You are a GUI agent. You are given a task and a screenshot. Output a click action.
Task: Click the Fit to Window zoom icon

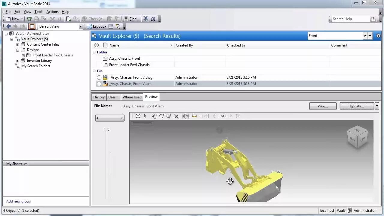[176, 116]
